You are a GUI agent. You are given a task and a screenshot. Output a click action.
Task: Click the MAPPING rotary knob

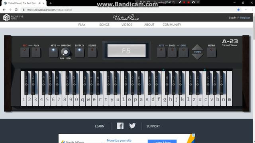(65, 52)
